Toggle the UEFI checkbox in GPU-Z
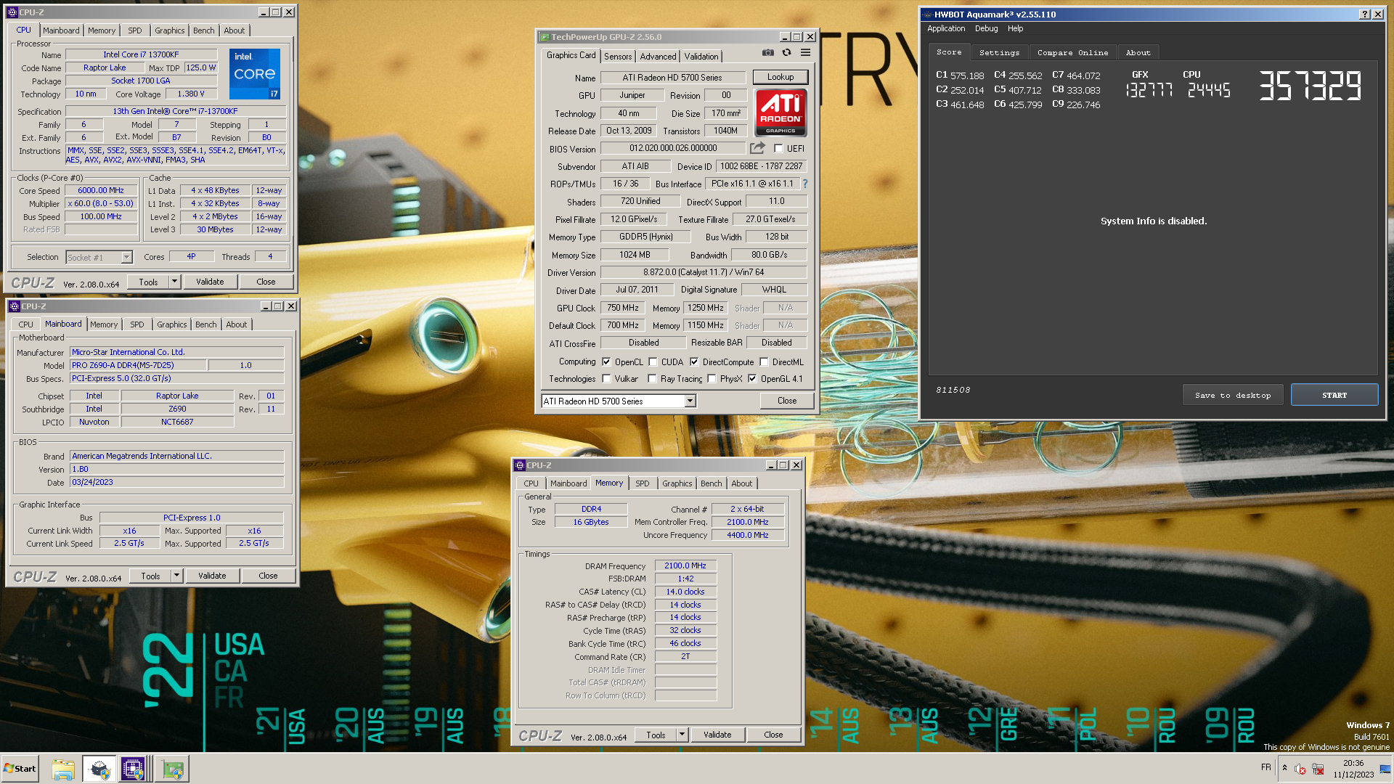The image size is (1394, 784). [778, 148]
